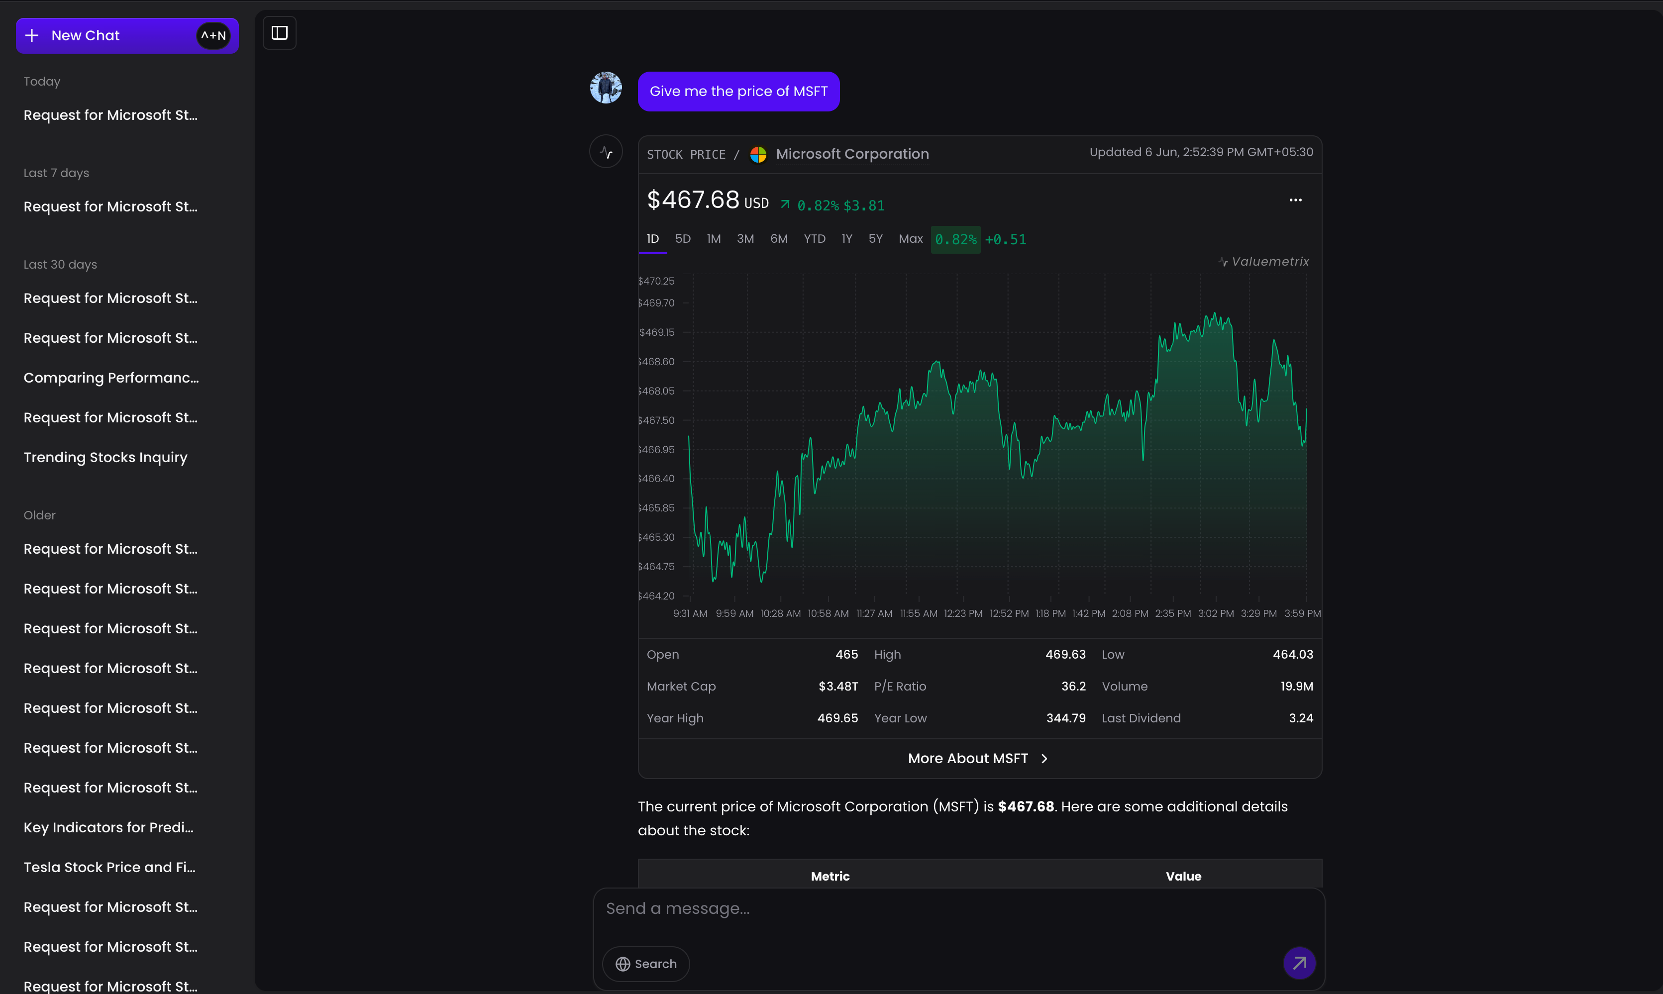This screenshot has height=994, width=1663.
Task: Open Trending Stocks Inquiry chat
Action: tap(105, 458)
